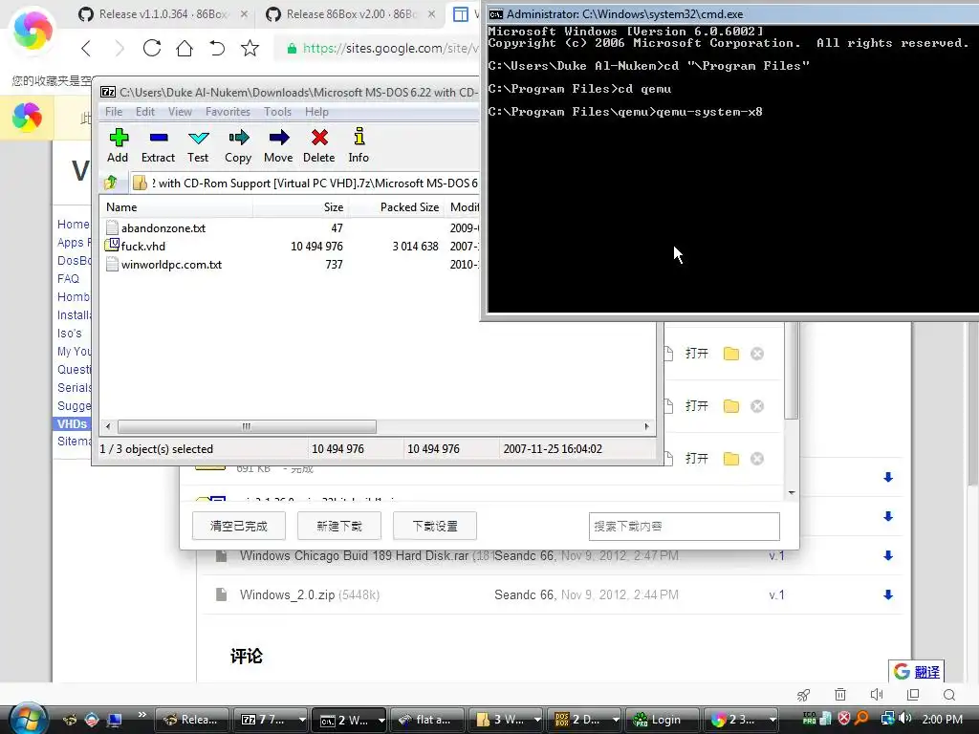979x734 pixels.
Task: Go up one folder level in 7-Zip
Action: click(x=111, y=183)
